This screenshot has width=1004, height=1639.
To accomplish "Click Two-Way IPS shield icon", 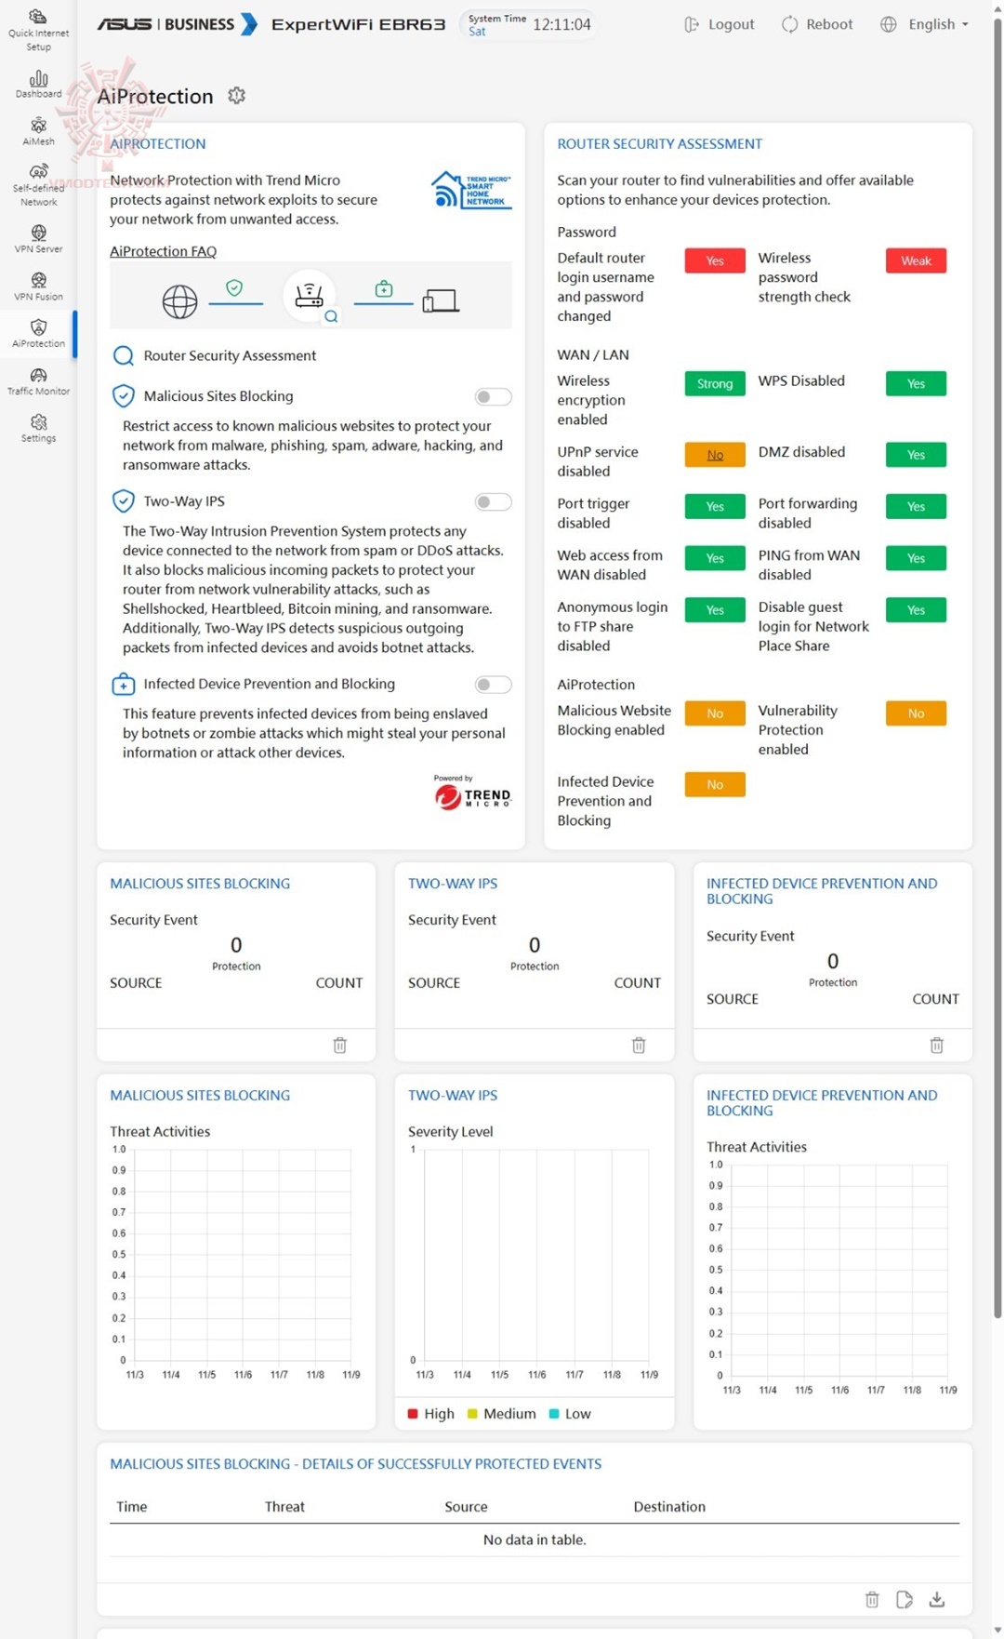I will pos(123,501).
